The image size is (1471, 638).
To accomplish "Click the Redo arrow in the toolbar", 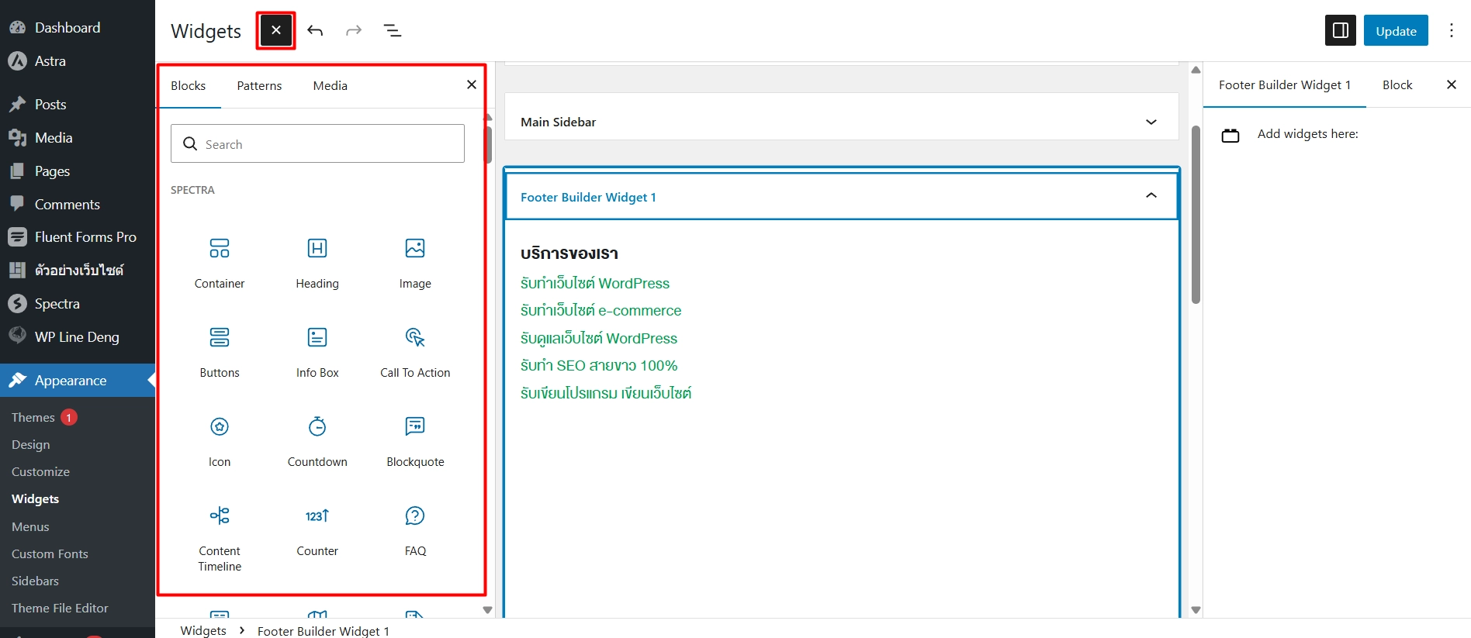I will [354, 31].
